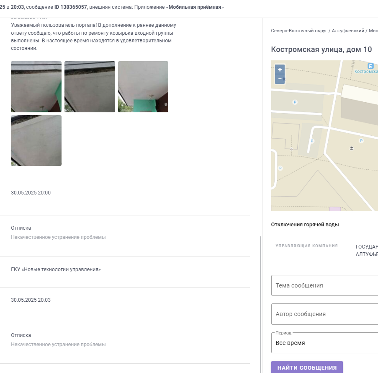
Task: Click the date 30.05.2025 20:03
Action: 31,300
